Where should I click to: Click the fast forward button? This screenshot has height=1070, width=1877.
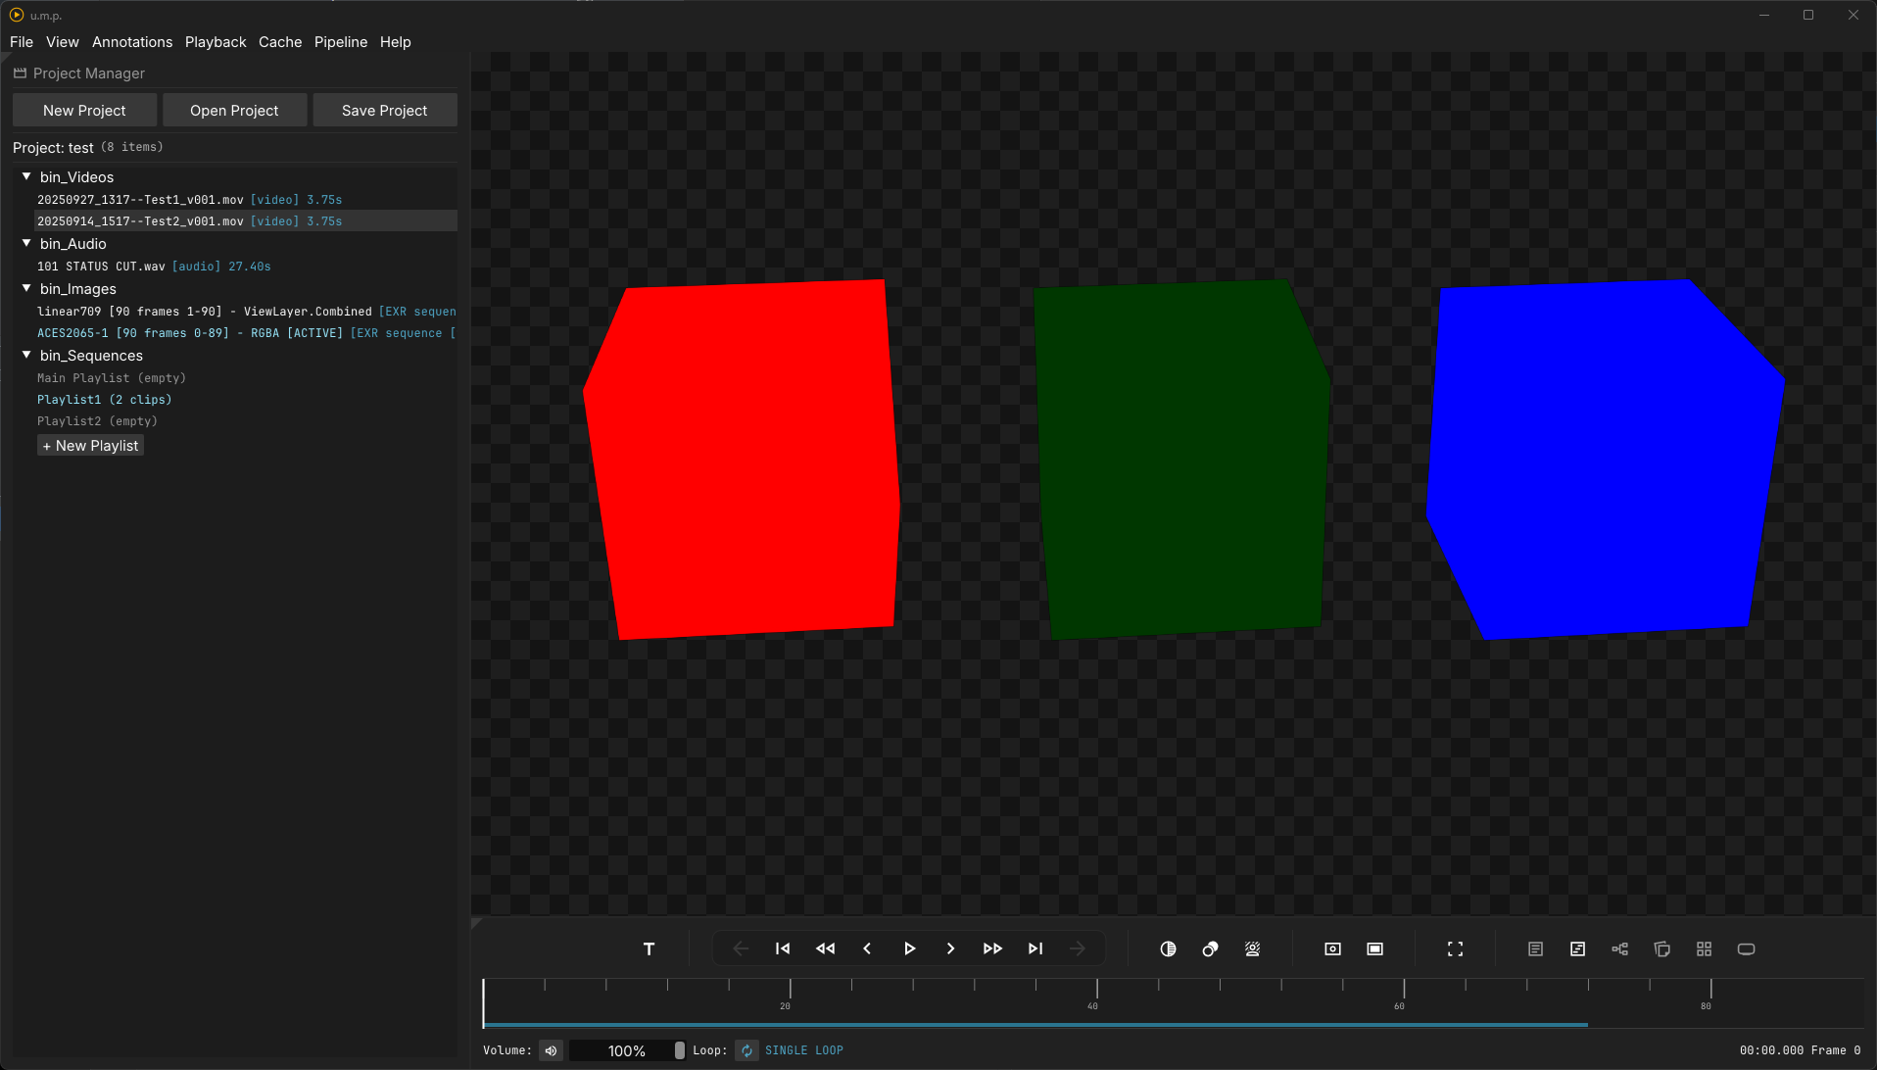pos(992,948)
